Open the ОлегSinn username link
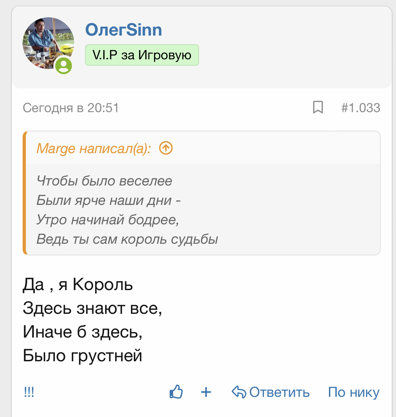The height and width of the screenshot is (417, 396). [x=123, y=30]
